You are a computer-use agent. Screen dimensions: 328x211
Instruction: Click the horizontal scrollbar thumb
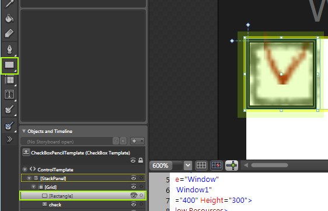click(270, 166)
